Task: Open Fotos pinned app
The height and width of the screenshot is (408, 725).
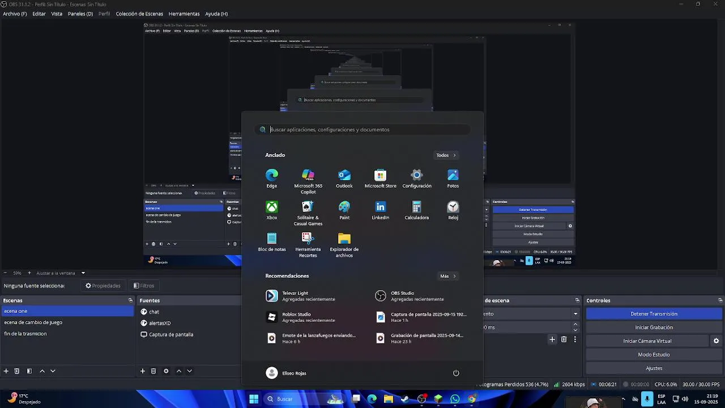Action: click(x=453, y=178)
